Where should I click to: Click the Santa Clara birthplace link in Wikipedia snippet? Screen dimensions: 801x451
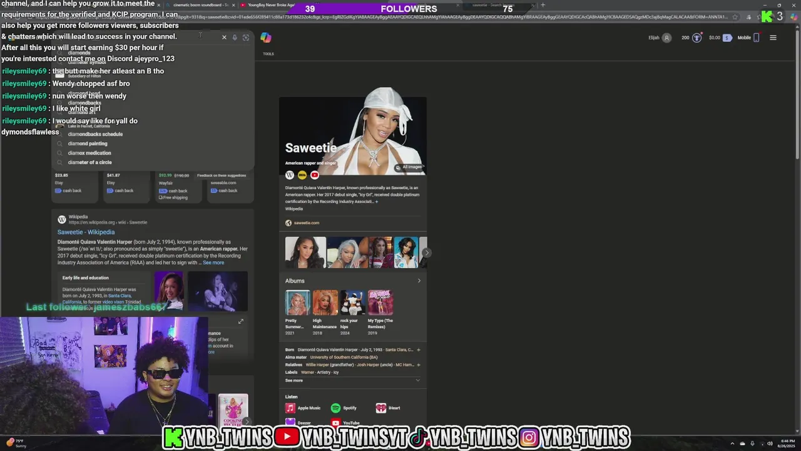[x=119, y=296]
